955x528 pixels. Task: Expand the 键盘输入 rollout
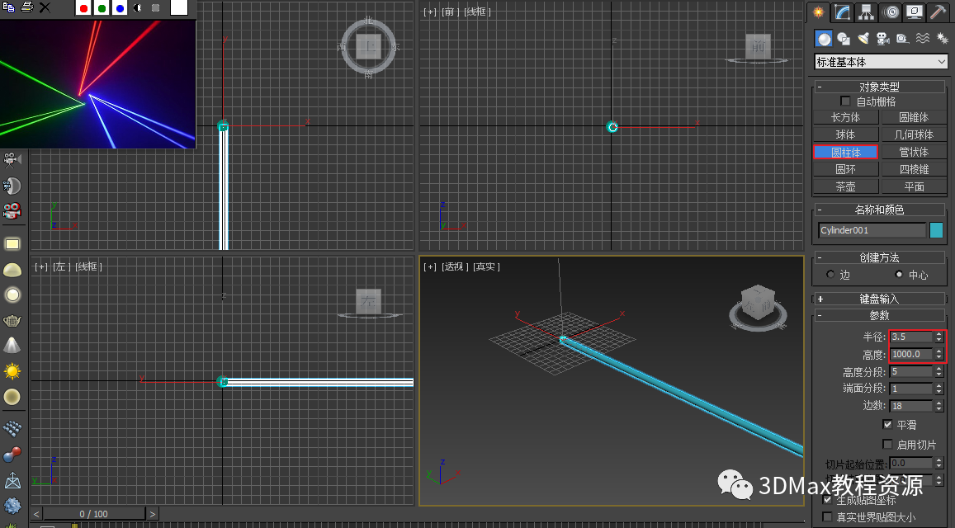[880, 299]
